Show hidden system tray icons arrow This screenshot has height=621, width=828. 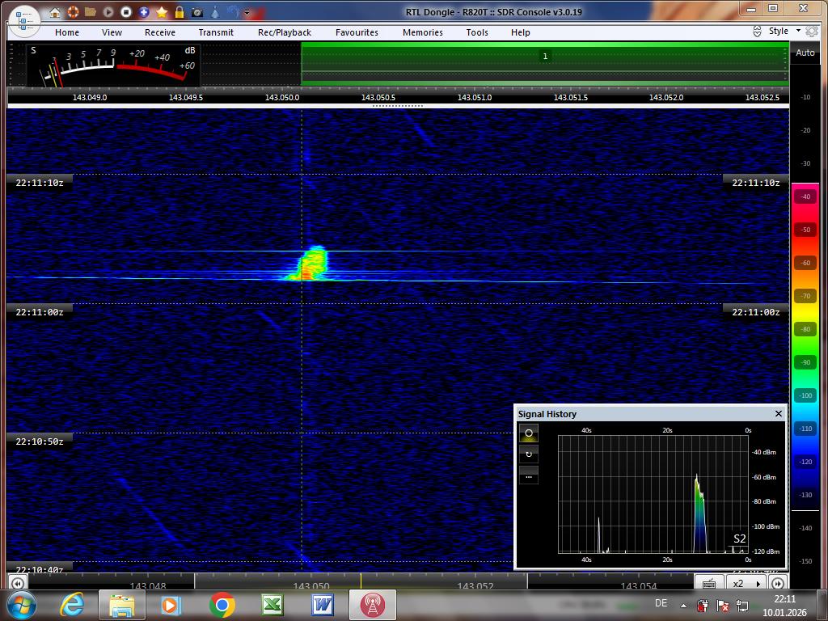684,605
